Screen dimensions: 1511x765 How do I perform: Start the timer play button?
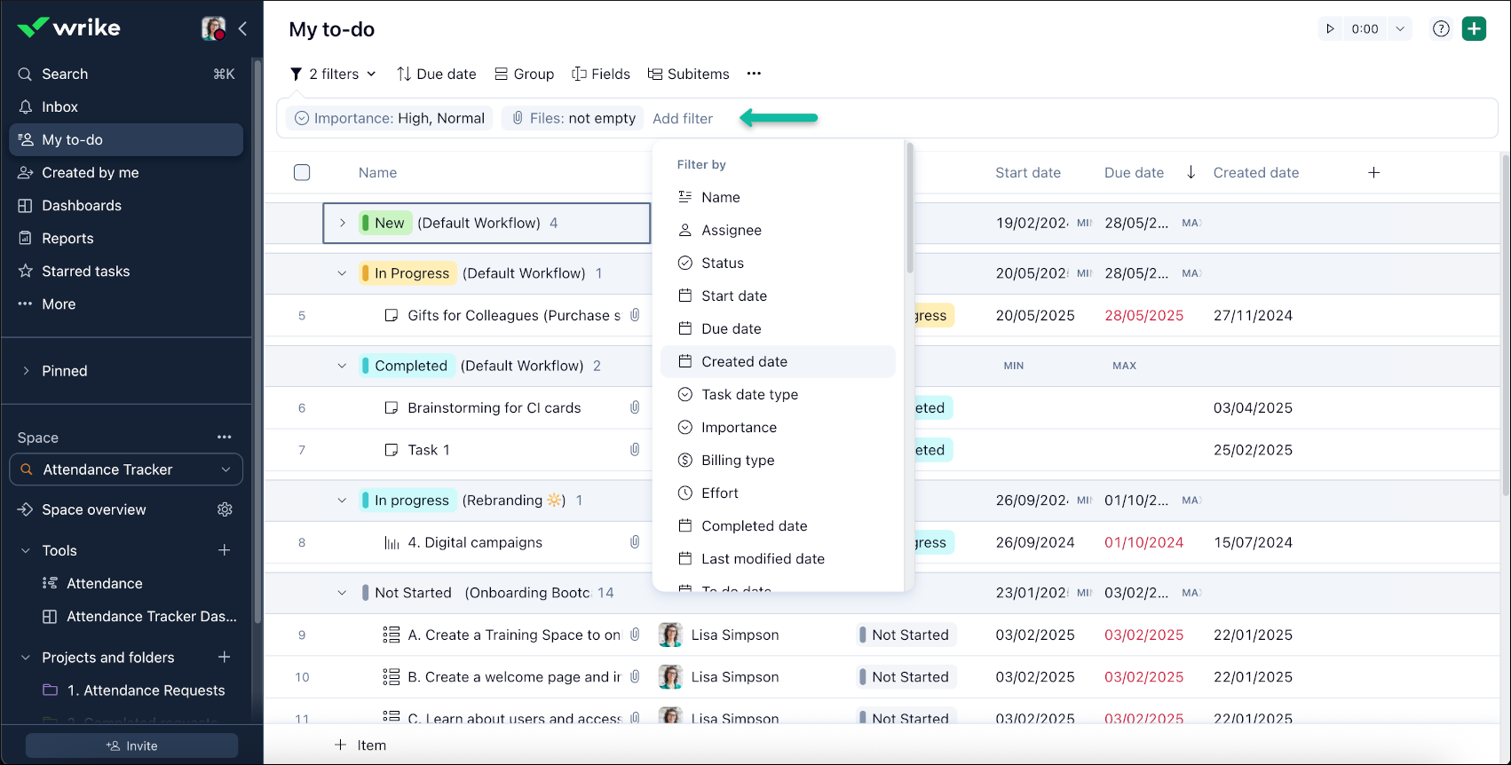click(1330, 28)
